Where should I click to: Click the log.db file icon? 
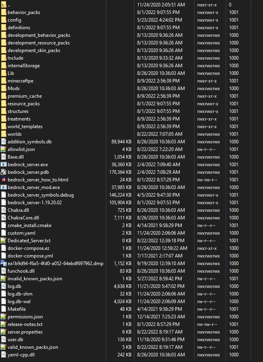[4, 286]
